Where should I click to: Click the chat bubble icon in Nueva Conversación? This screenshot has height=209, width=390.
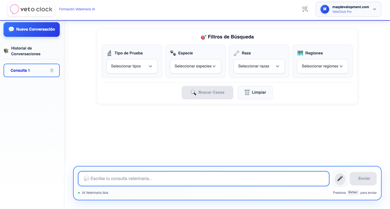coord(11,29)
